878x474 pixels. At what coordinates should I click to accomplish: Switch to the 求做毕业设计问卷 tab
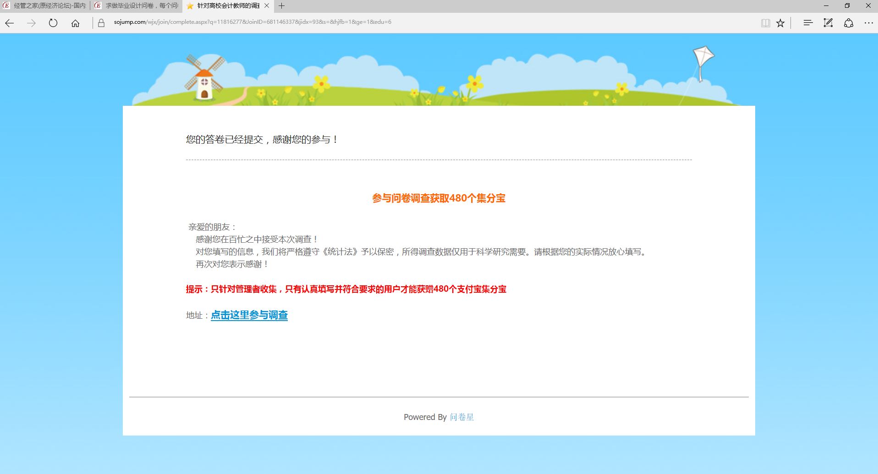click(137, 6)
